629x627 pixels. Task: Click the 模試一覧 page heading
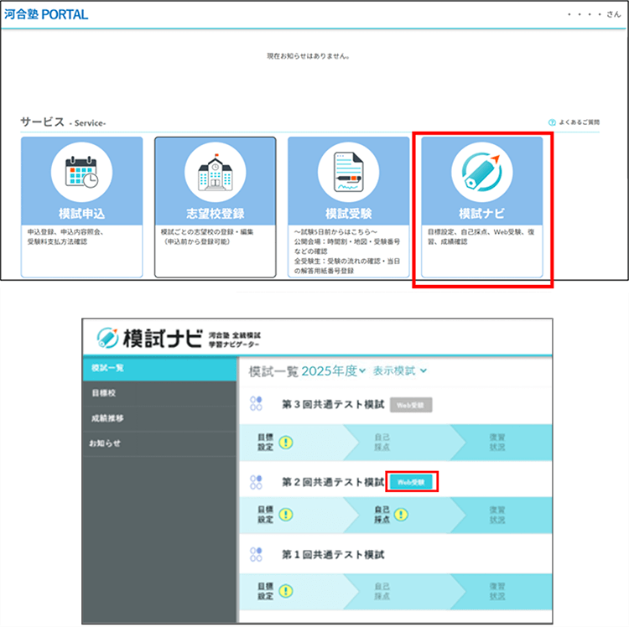coord(273,371)
